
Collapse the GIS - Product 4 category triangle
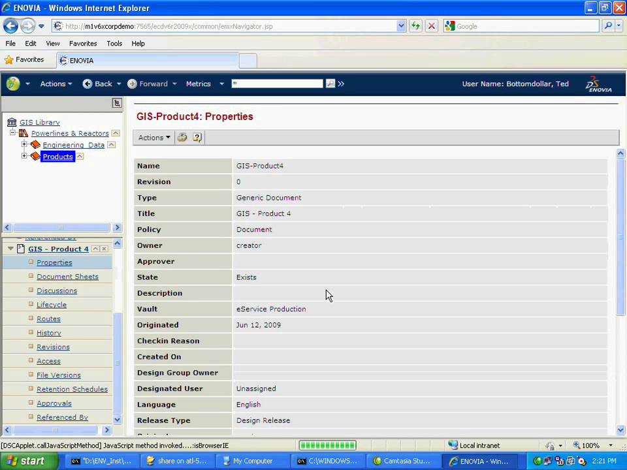pyautogui.click(x=11, y=249)
